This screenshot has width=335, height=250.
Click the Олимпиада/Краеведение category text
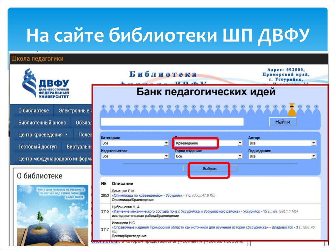[x=133, y=200]
